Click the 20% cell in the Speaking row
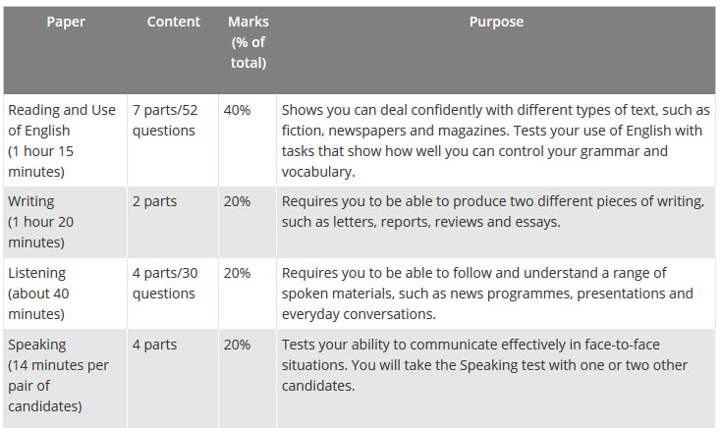Screen dimensions: 721x428 237,346
